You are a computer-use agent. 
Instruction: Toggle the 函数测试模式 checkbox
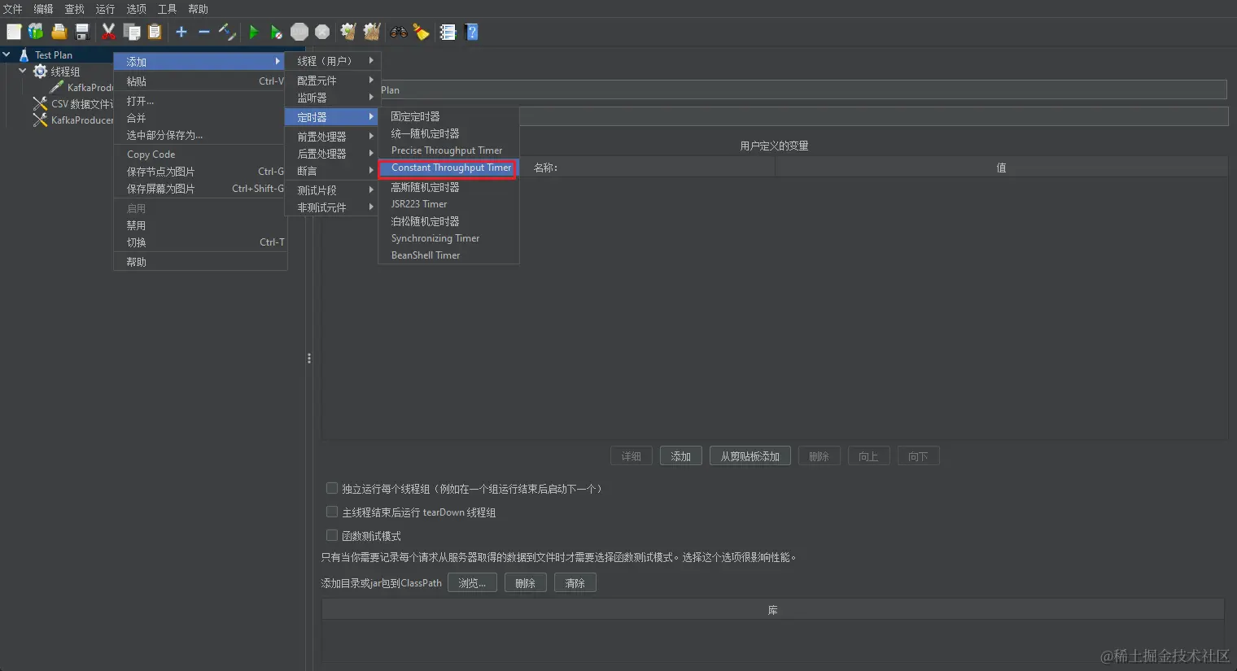coord(332,535)
